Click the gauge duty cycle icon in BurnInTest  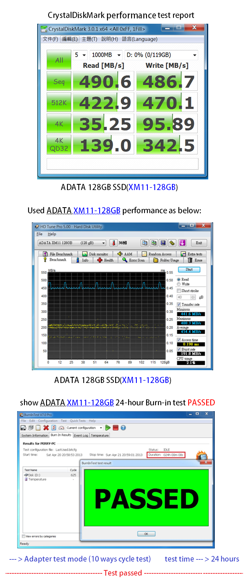pyautogui.click(x=61, y=428)
